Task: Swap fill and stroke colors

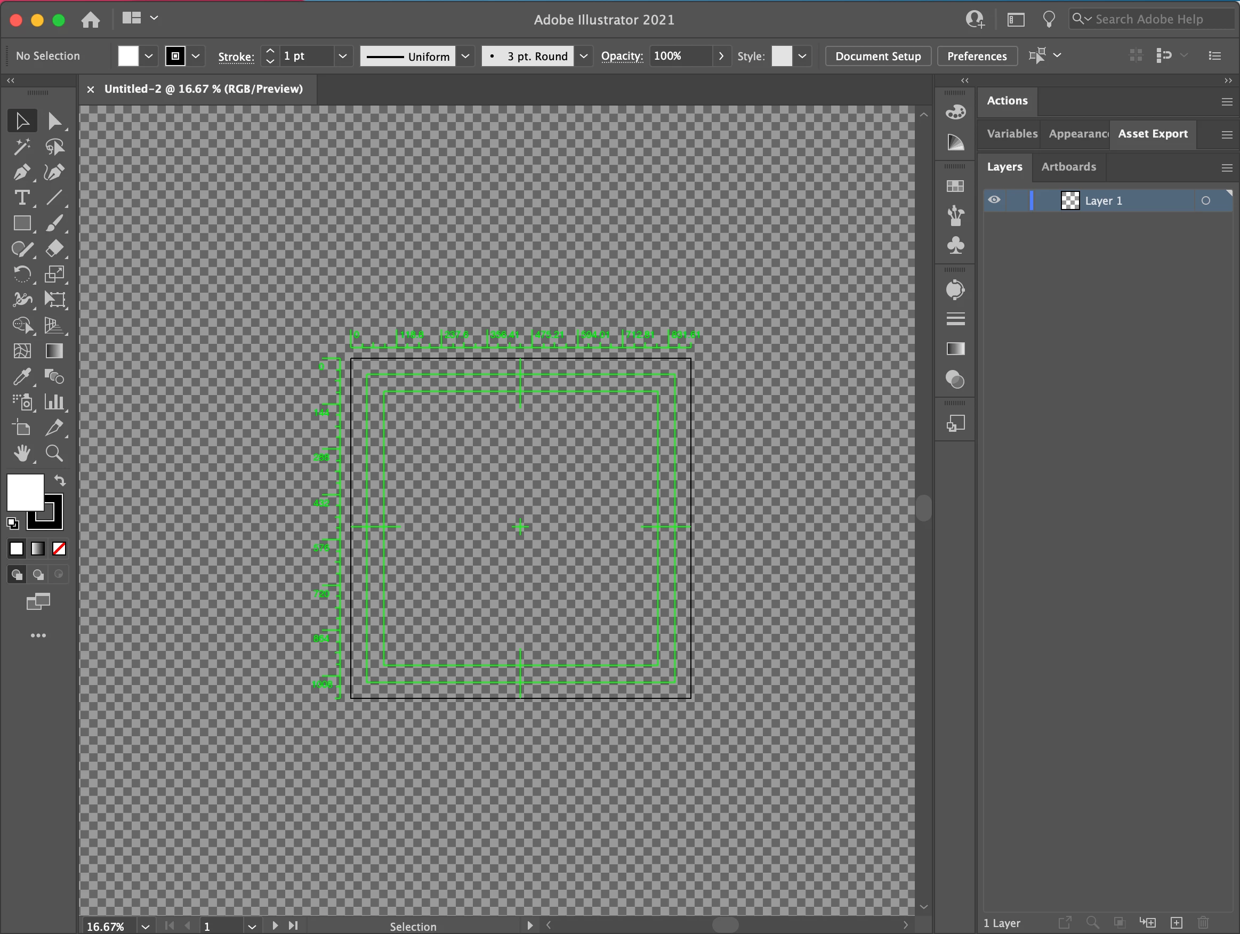Action: (59, 481)
